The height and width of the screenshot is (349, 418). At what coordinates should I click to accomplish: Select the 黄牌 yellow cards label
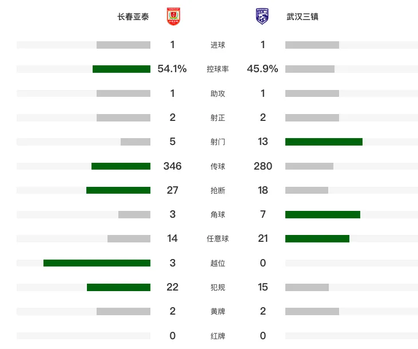(x=218, y=311)
